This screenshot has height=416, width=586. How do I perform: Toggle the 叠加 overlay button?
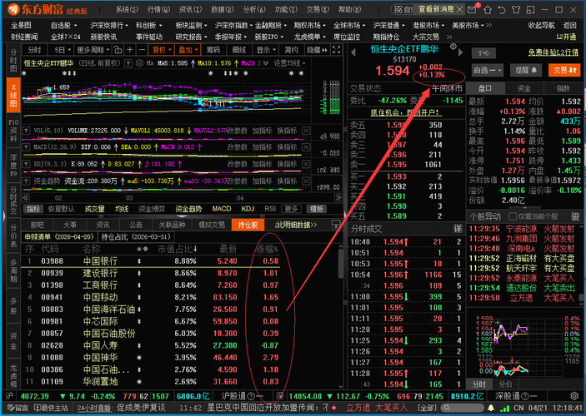(x=188, y=50)
